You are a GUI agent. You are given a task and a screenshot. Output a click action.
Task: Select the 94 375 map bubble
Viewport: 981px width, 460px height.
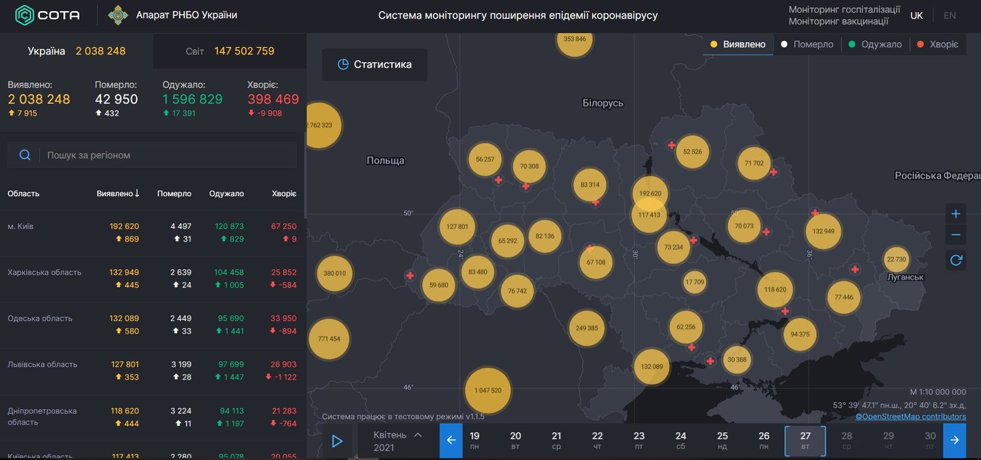tap(800, 334)
